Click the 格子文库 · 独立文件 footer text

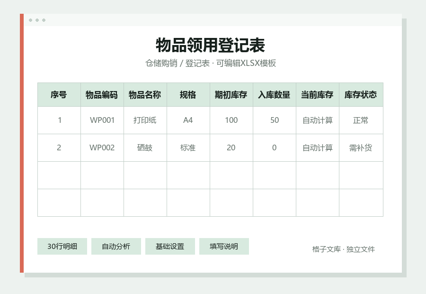tap(344, 249)
